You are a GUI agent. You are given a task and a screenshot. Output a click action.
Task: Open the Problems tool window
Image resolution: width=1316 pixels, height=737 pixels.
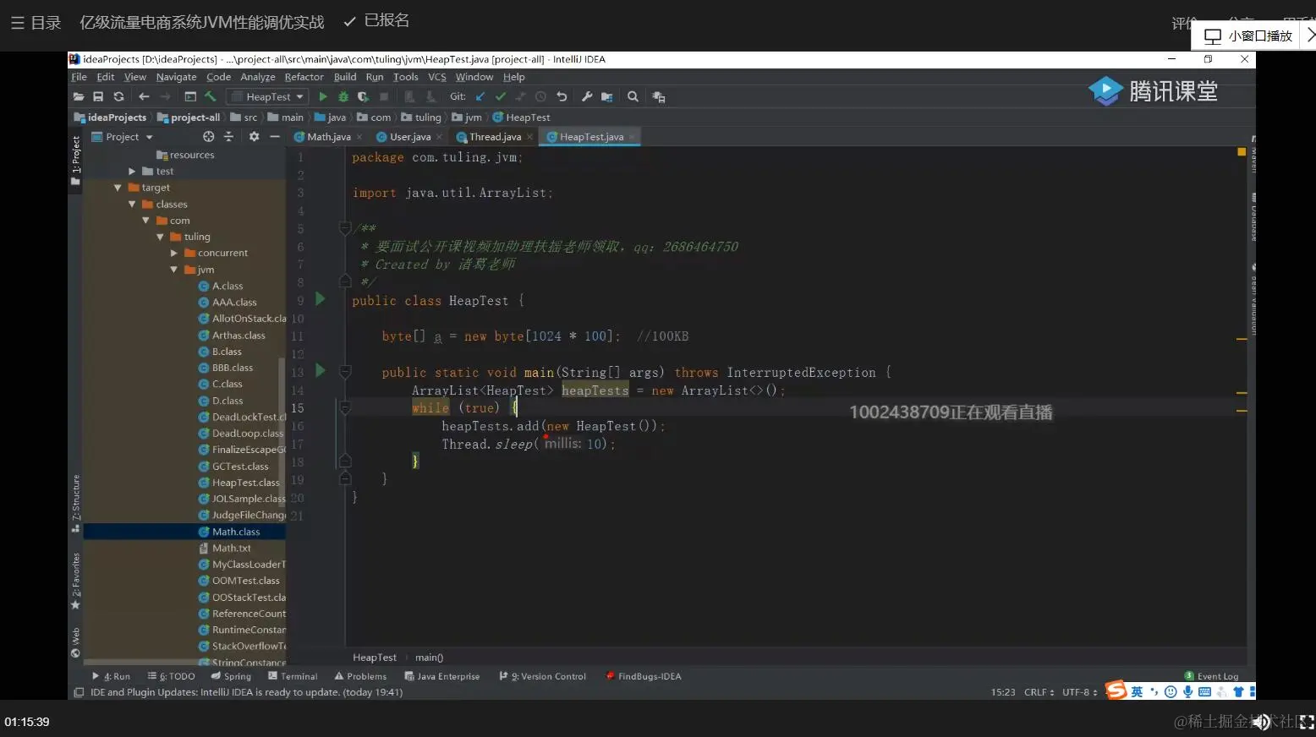click(360, 676)
